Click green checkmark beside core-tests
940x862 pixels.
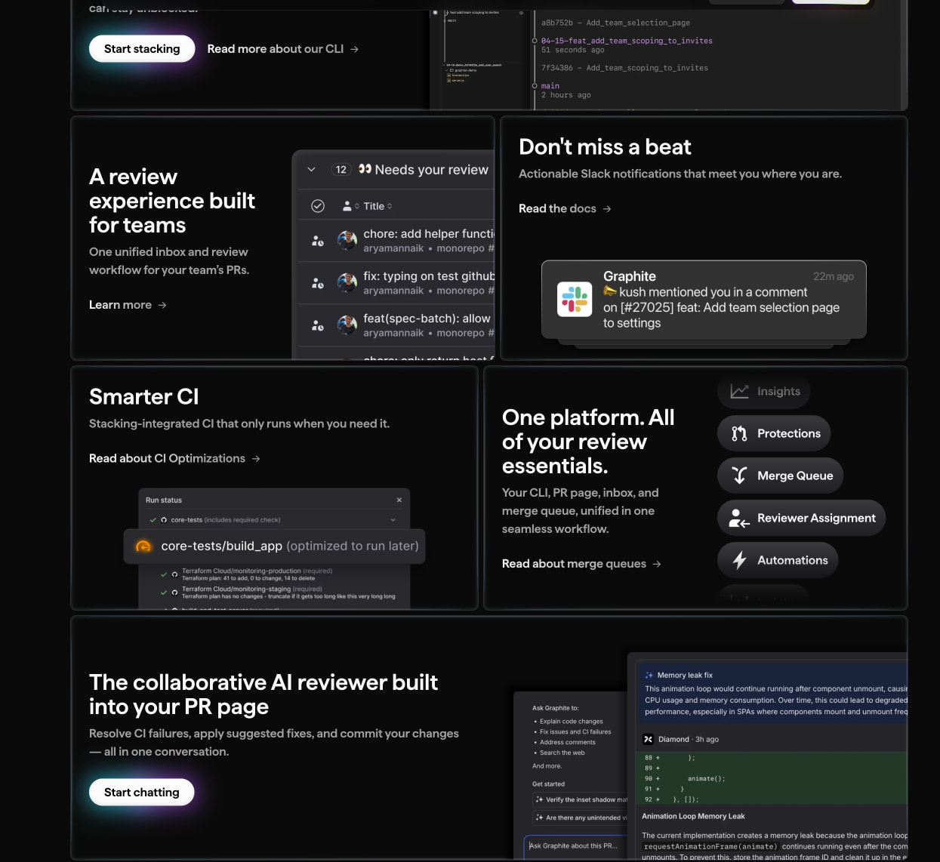tap(153, 519)
